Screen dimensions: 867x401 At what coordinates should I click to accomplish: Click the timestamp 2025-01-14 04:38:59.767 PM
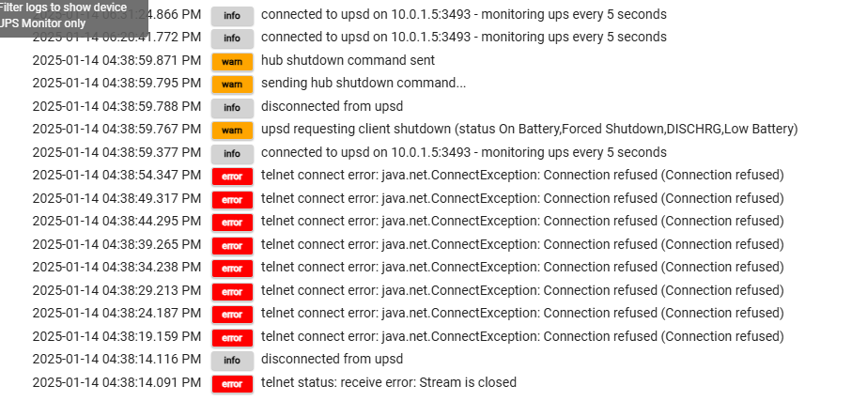click(x=116, y=129)
